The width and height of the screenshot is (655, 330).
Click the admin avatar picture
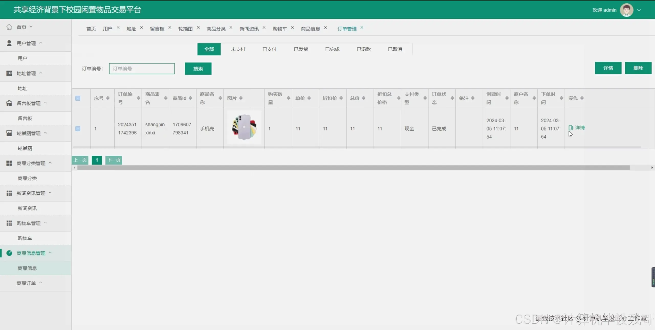pyautogui.click(x=626, y=10)
